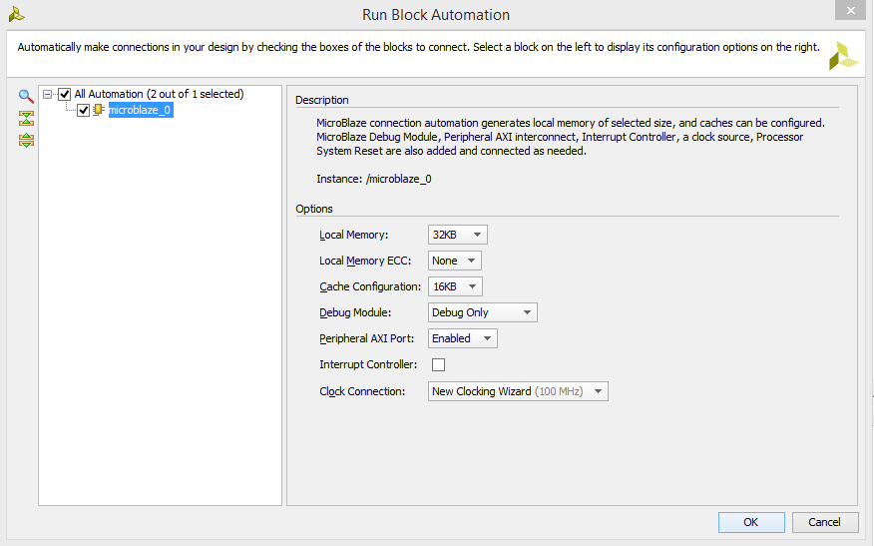Click the search magnifier icon
874x546 pixels.
pos(26,97)
